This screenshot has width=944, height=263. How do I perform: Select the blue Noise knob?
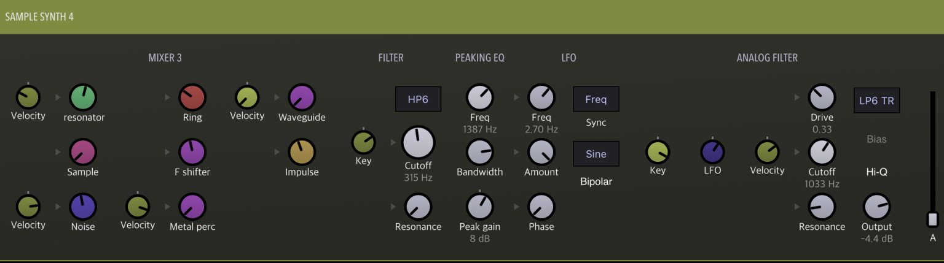[x=83, y=207]
